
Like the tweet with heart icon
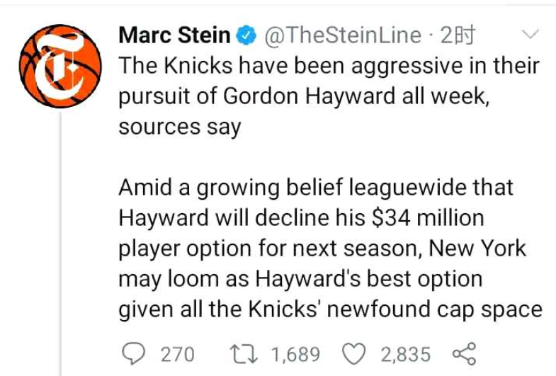tap(353, 354)
